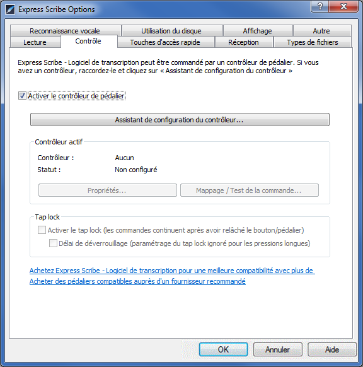Viewport: 363px width, 367px height.
Task: Click the Express Scribe title bar icon
Action: pyautogui.click(x=10, y=9)
